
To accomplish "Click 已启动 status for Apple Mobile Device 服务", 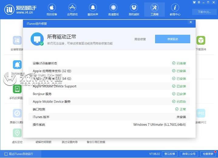I will click(x=179, y=101).
